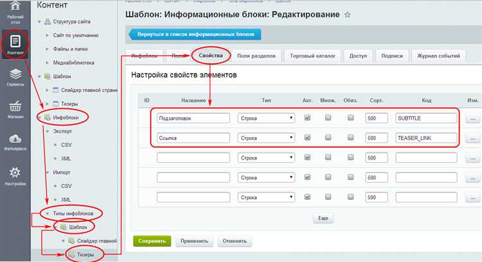Click the Тизеры icon under upper Шаблон
This screenshot has width=482, height=262.
pos(56,104)
